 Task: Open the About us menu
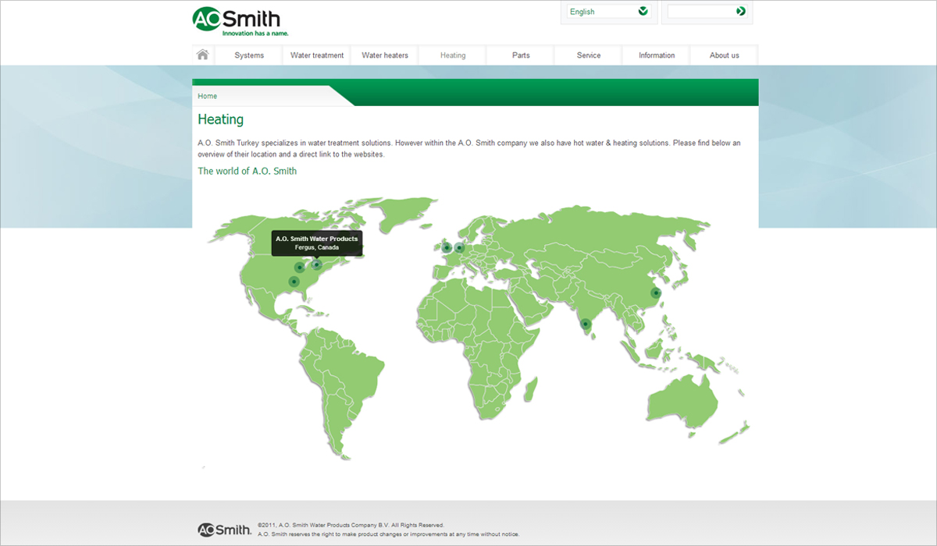click(x=725, y=55)
